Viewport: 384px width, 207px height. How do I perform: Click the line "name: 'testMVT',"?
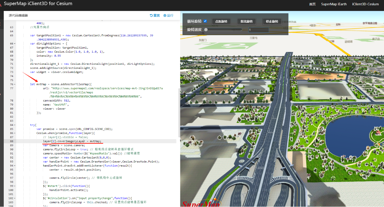tap(56, 105)
